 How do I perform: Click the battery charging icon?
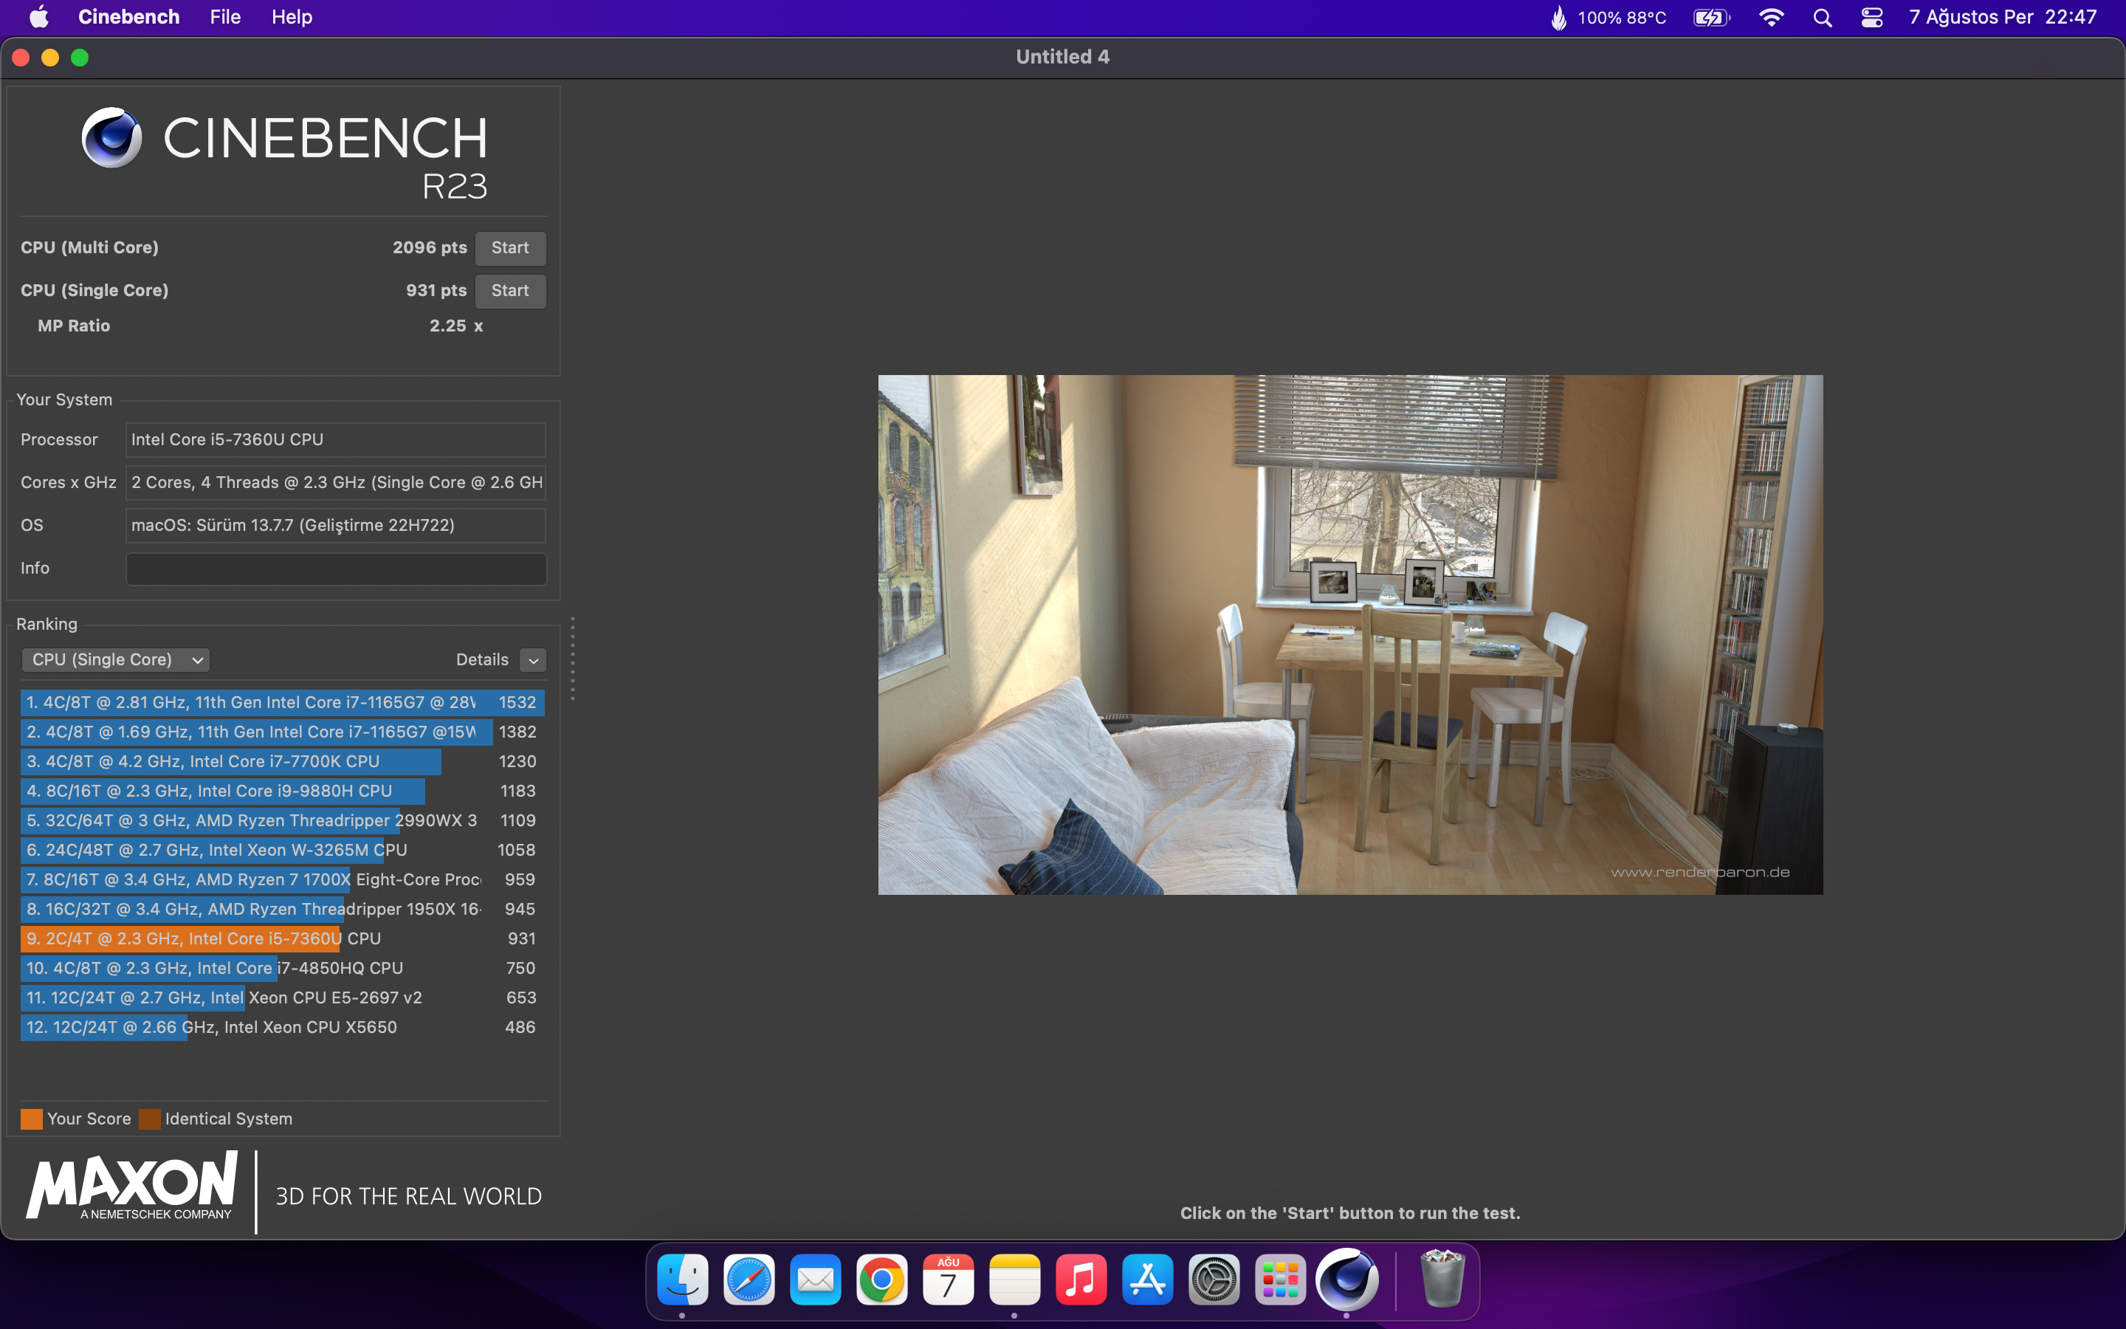coord(1710,18)
